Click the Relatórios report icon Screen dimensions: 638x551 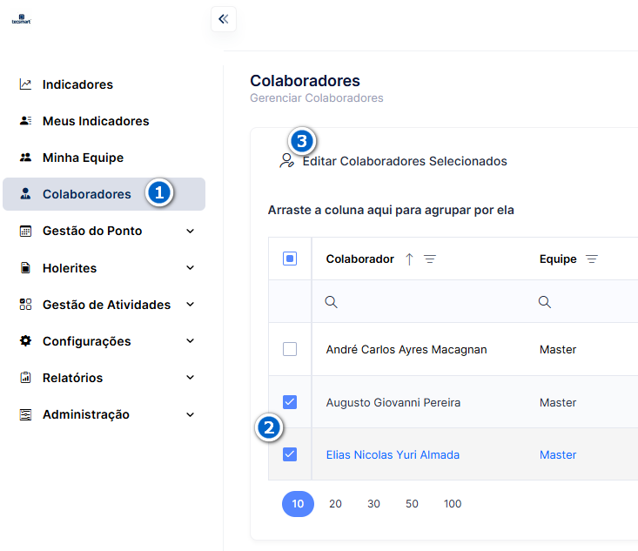tap(25, 378)
